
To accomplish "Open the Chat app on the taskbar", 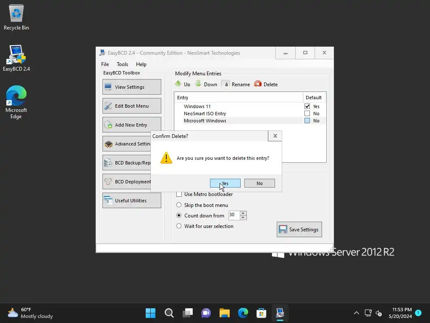I will (x=206, y=313).
